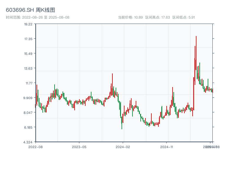Click the y-axis value 15.49
The image size is (236, 177).
[x=28, y=54]
